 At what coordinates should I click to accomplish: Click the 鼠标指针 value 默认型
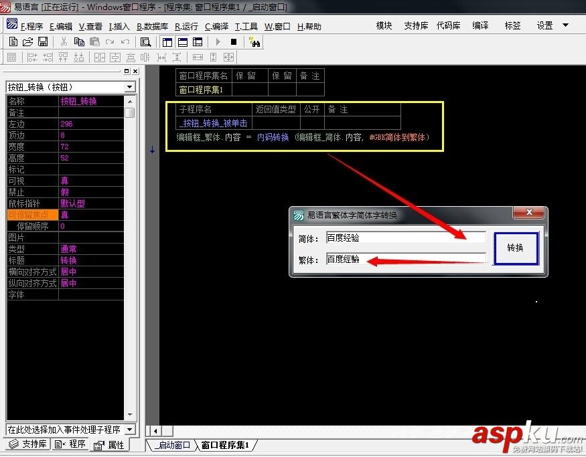click(x=72, y=203)
